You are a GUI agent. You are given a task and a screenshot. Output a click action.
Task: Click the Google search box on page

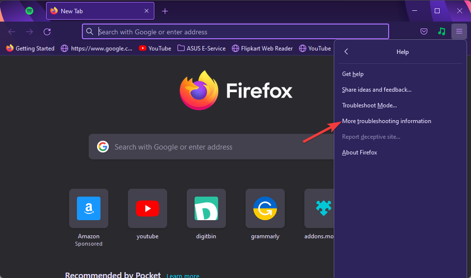211,147
